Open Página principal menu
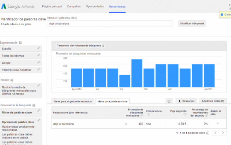Viewport: 231px width, 145px height. (52, 6)
